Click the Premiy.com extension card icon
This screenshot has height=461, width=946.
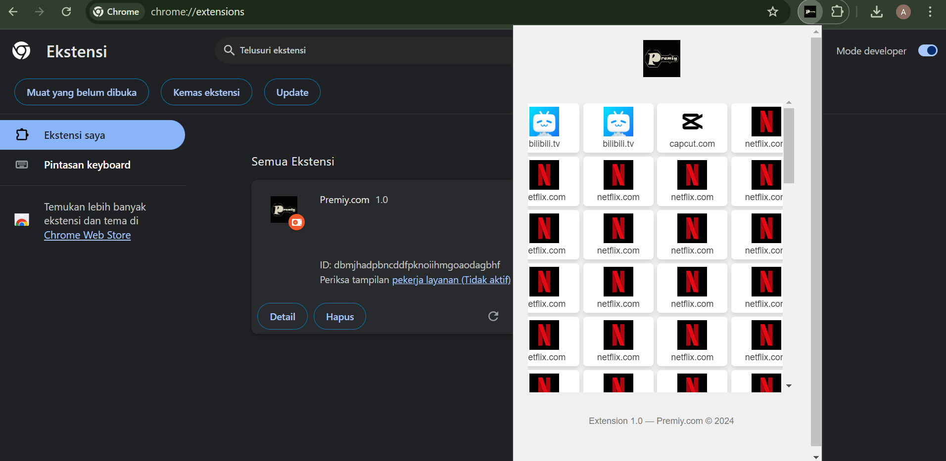tap(284, 210)
